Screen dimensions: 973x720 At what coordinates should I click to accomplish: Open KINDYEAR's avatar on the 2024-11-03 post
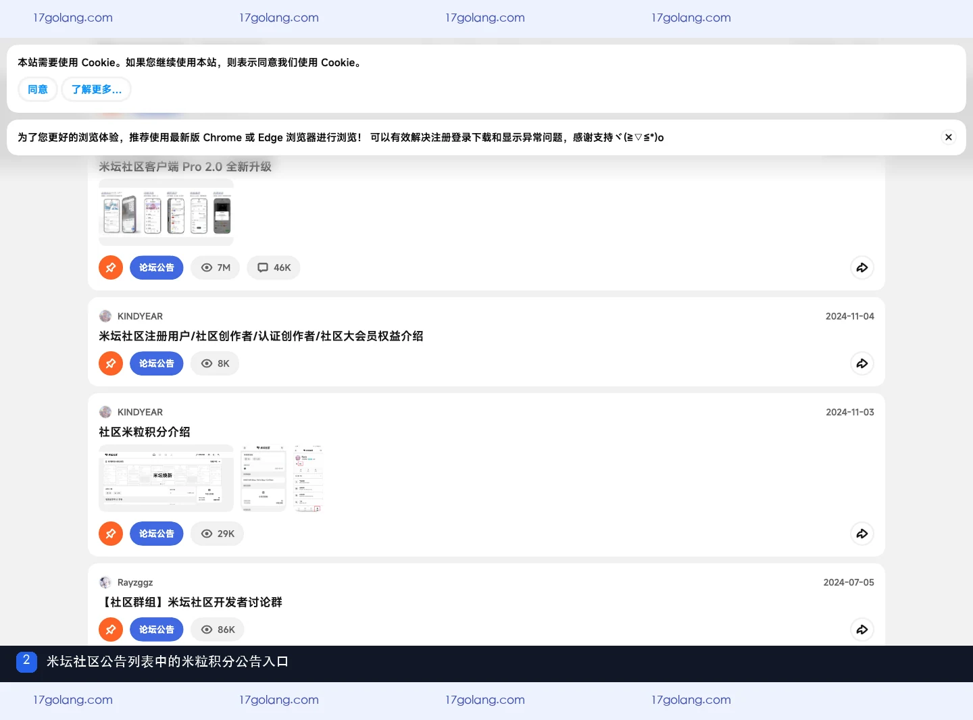click(x=105, y=412)
